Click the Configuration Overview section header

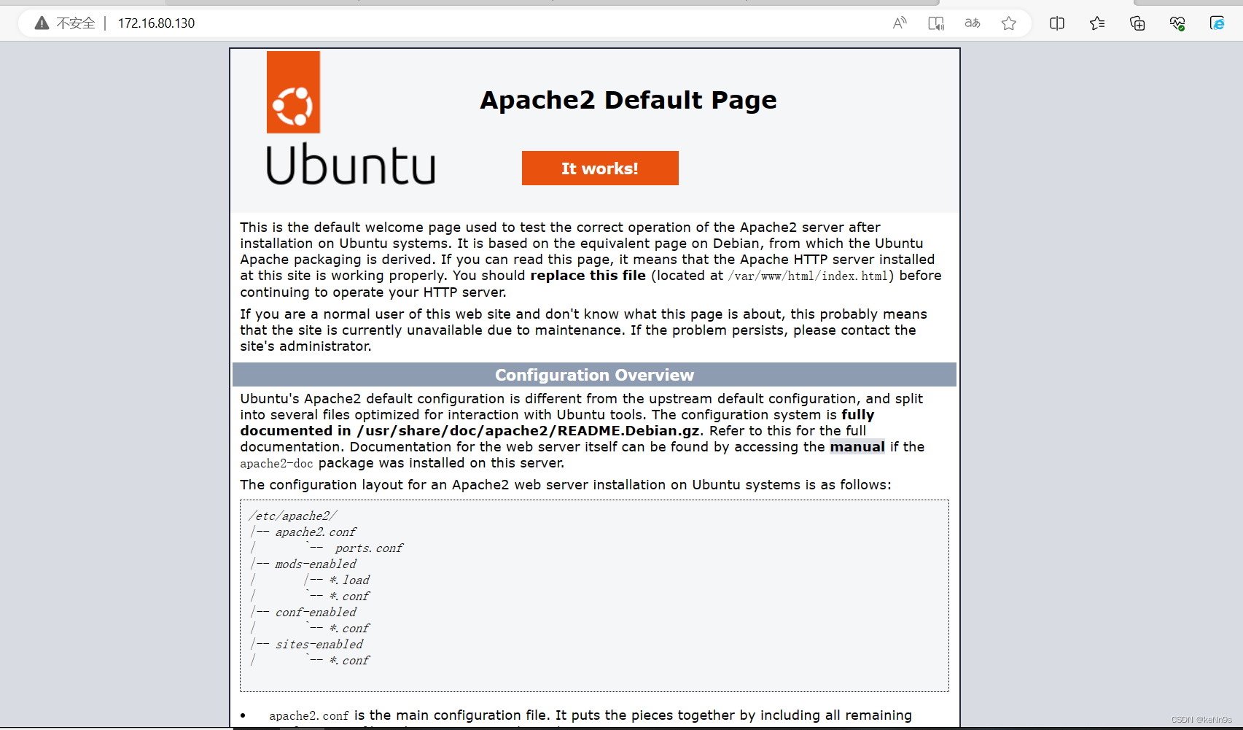click(594, 375)
